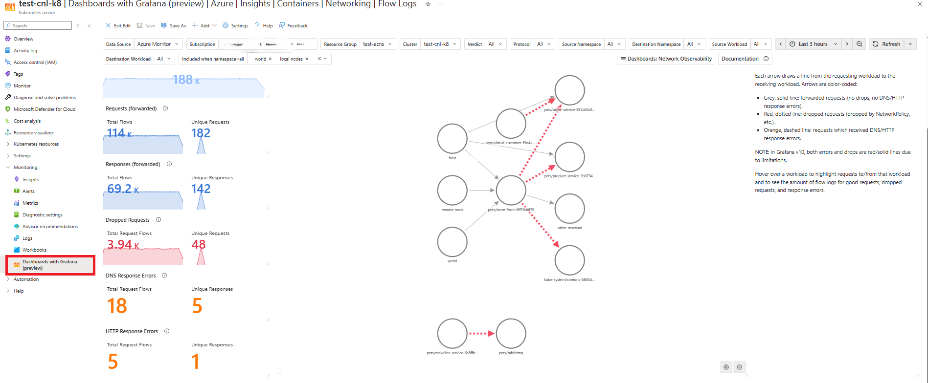Screen dimensions: 928x383
Task: Click info icon next to Responses (forwarded)
Action: coord(169,164)
